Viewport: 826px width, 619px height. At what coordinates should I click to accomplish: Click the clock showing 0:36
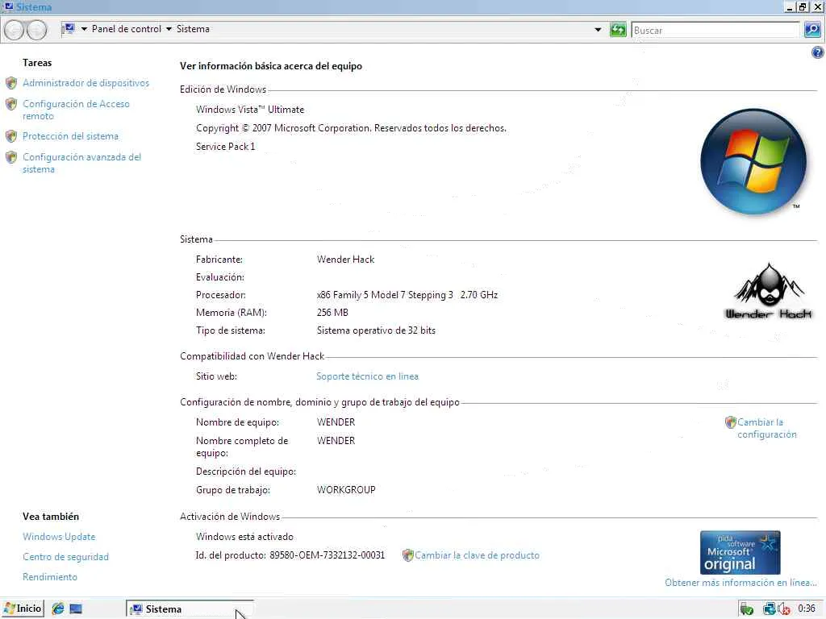click(807, 609)
